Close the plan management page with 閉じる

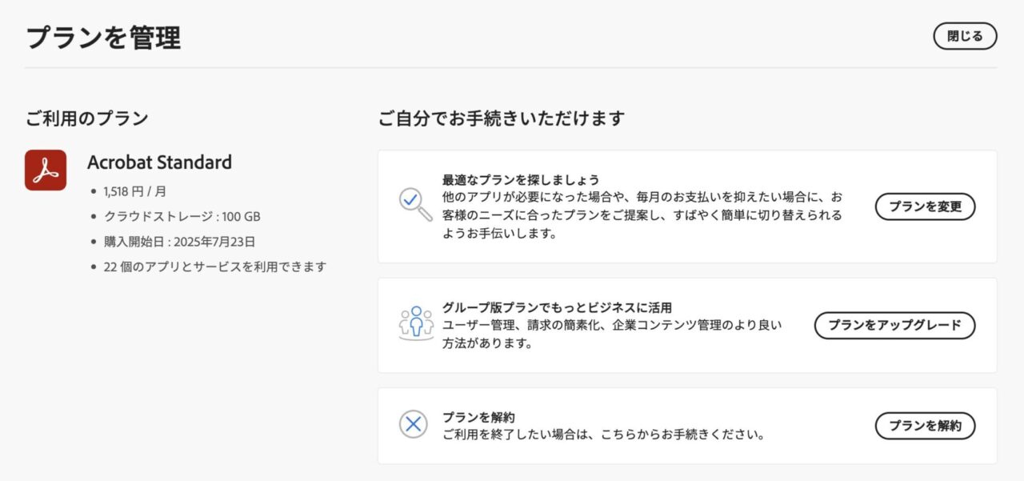tap(965, 36)
